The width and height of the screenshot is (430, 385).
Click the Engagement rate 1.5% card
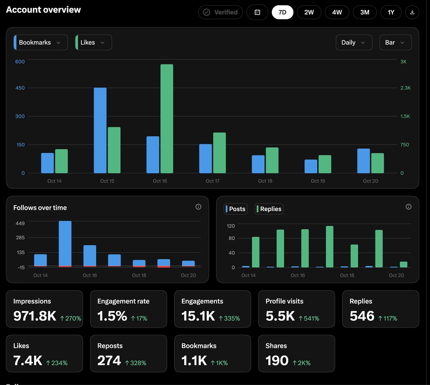(129, 309)
